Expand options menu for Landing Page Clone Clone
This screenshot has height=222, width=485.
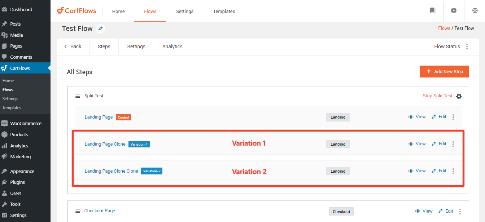(x=453, y=171)
